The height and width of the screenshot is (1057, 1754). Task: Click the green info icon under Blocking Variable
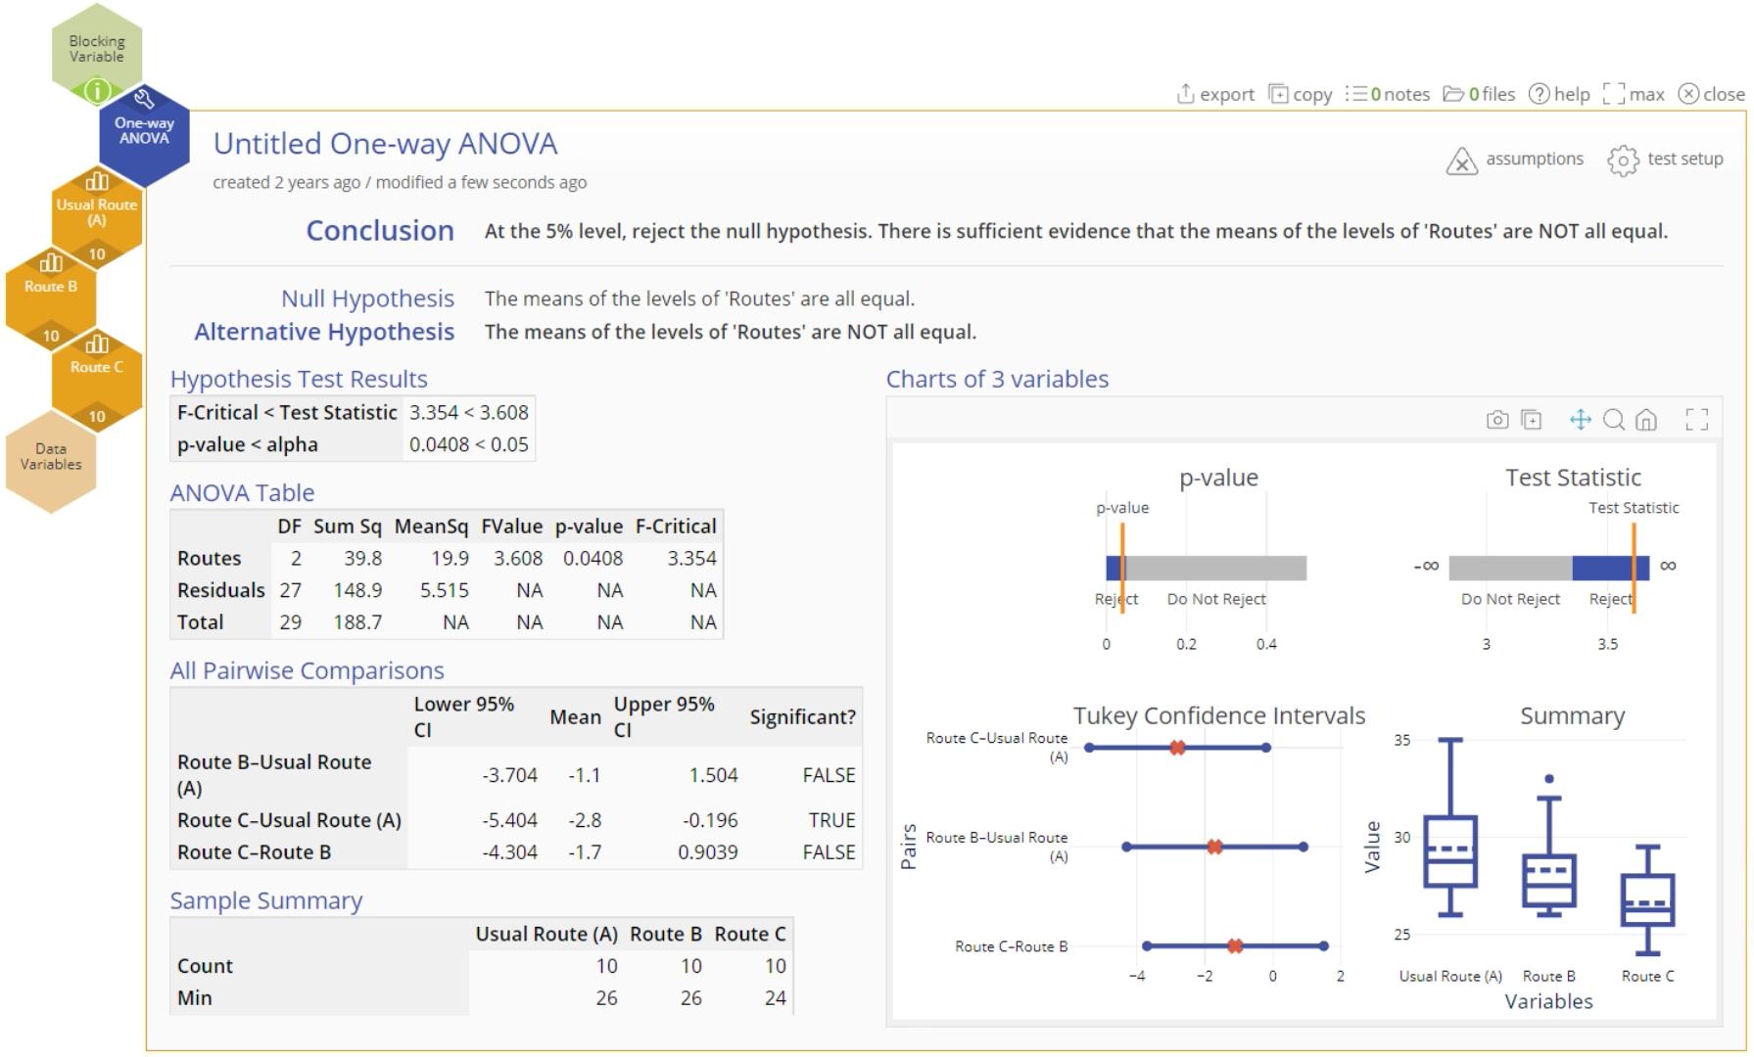coord(97,92)
